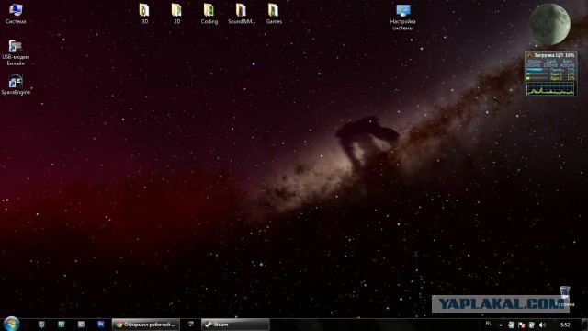Select the 2D folder on desktop
Viewport: 588px width, 331px height.
point(176,14)
